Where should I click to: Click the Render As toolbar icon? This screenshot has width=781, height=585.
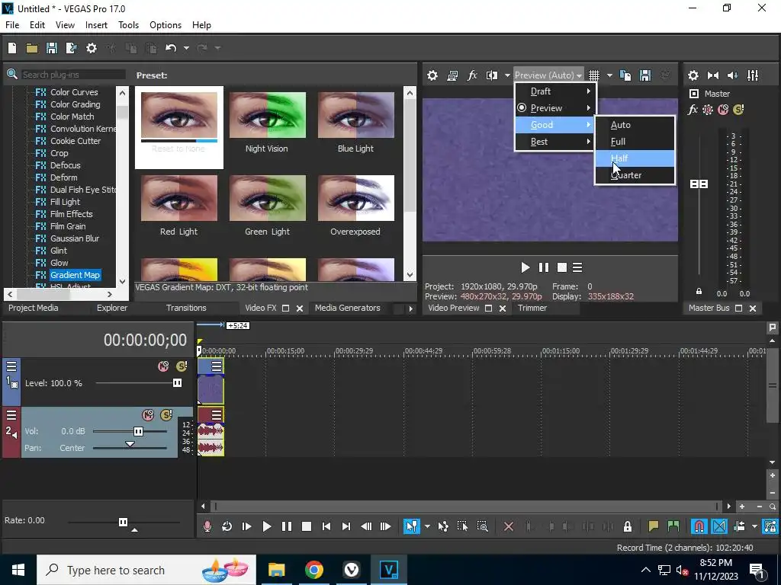pos(72,48)
